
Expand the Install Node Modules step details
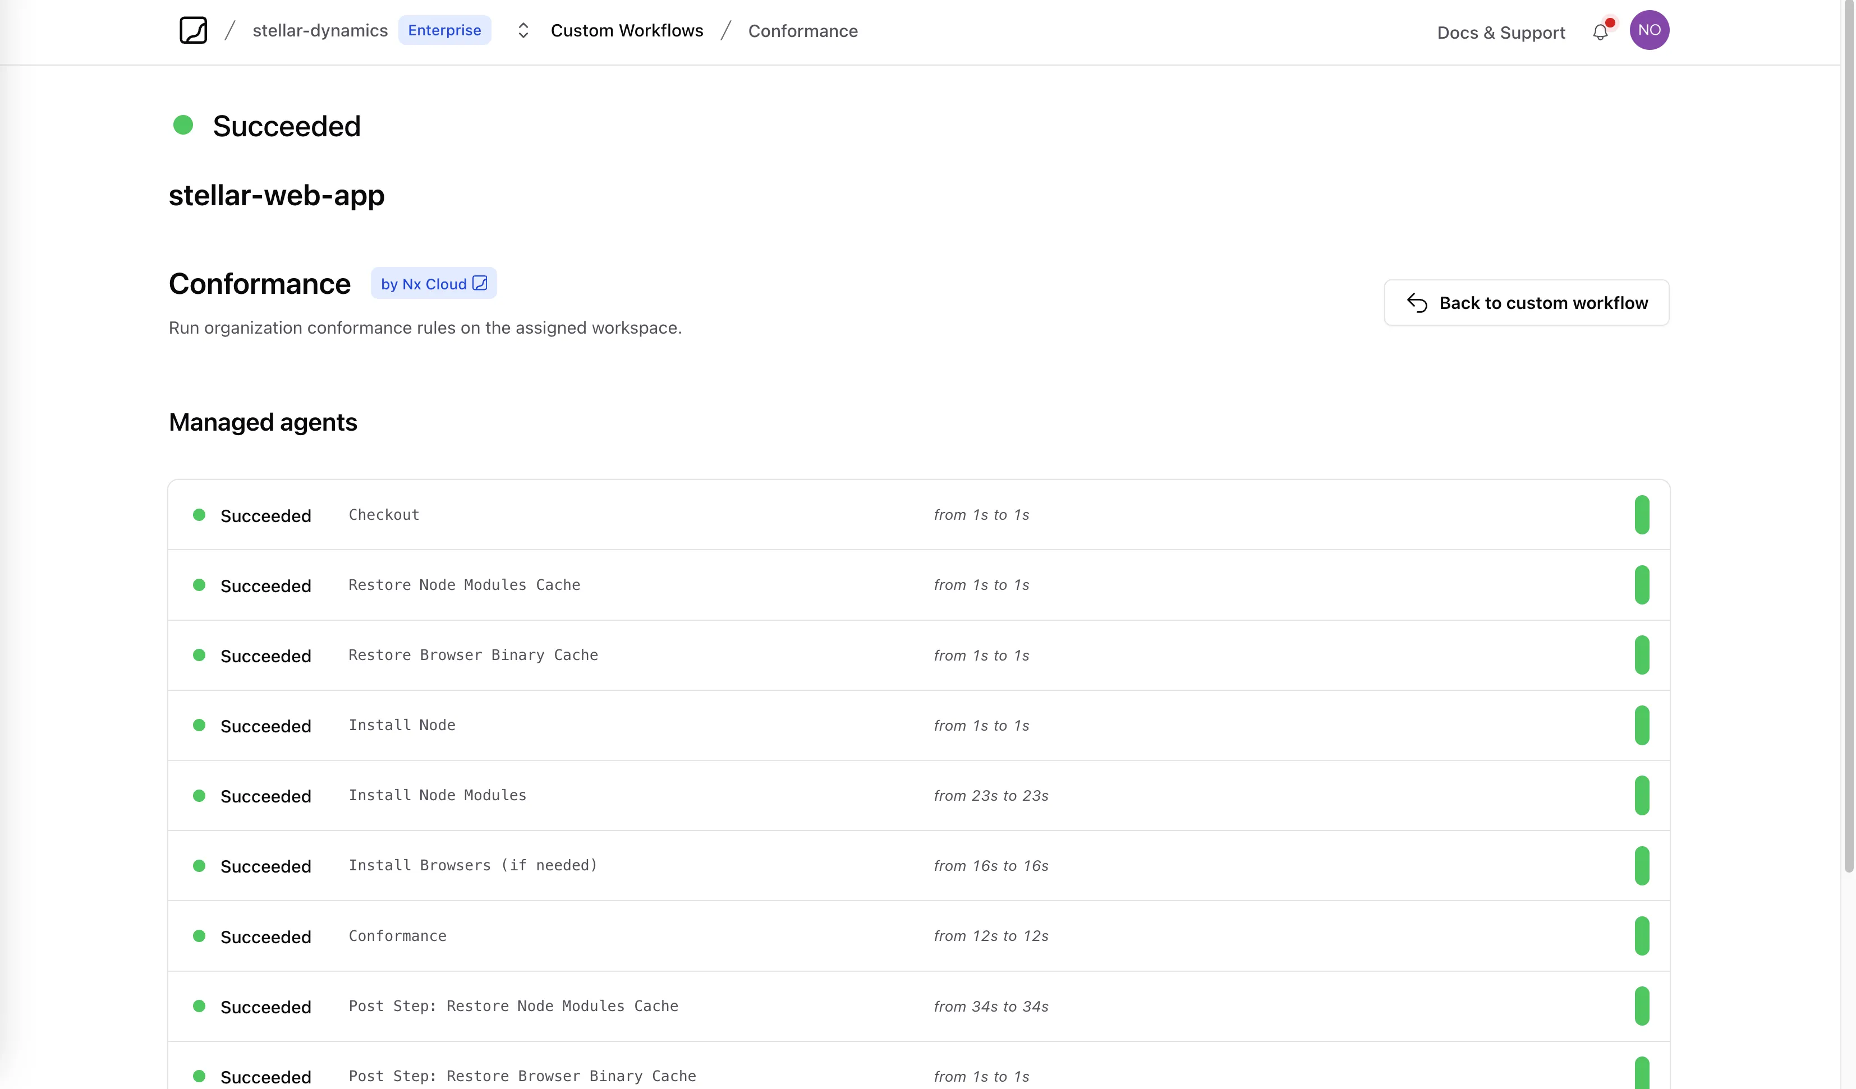[437, 795]
